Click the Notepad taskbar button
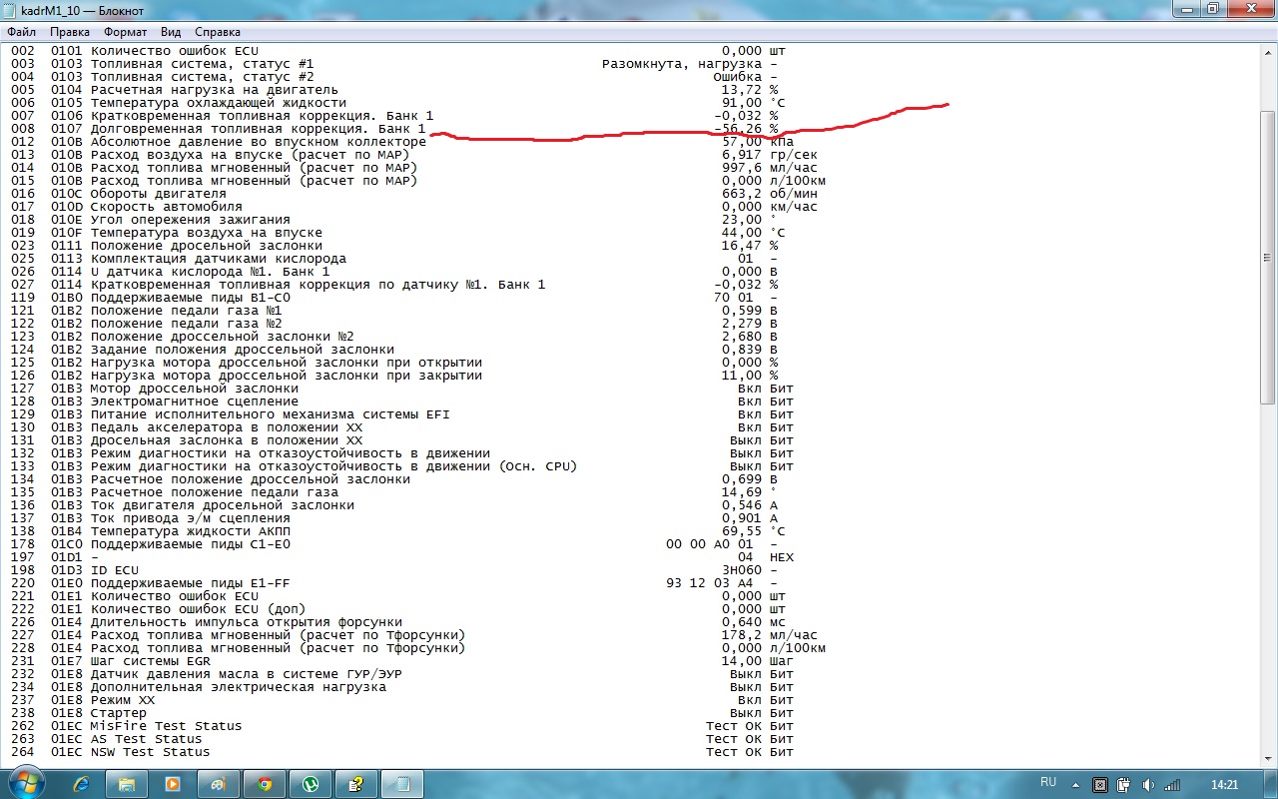Viewport: 1278px width, 799px height. point(402,784)
